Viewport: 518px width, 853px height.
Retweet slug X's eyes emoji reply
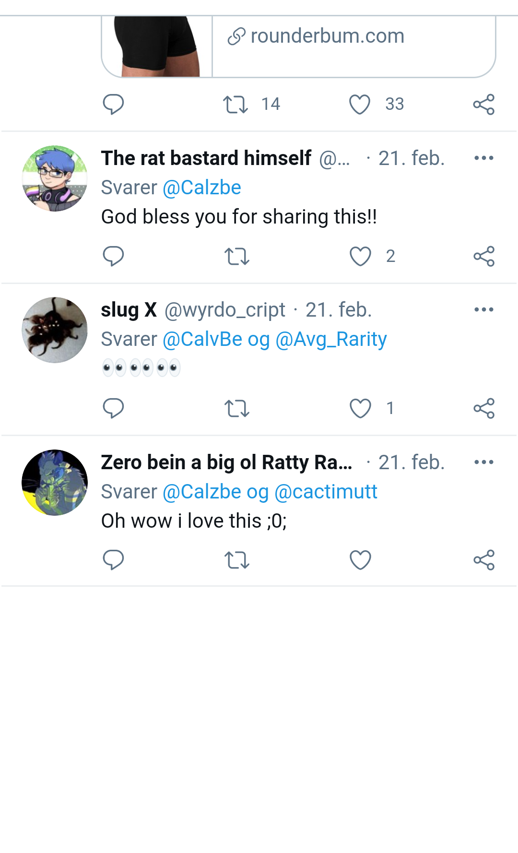coord(237,409)
